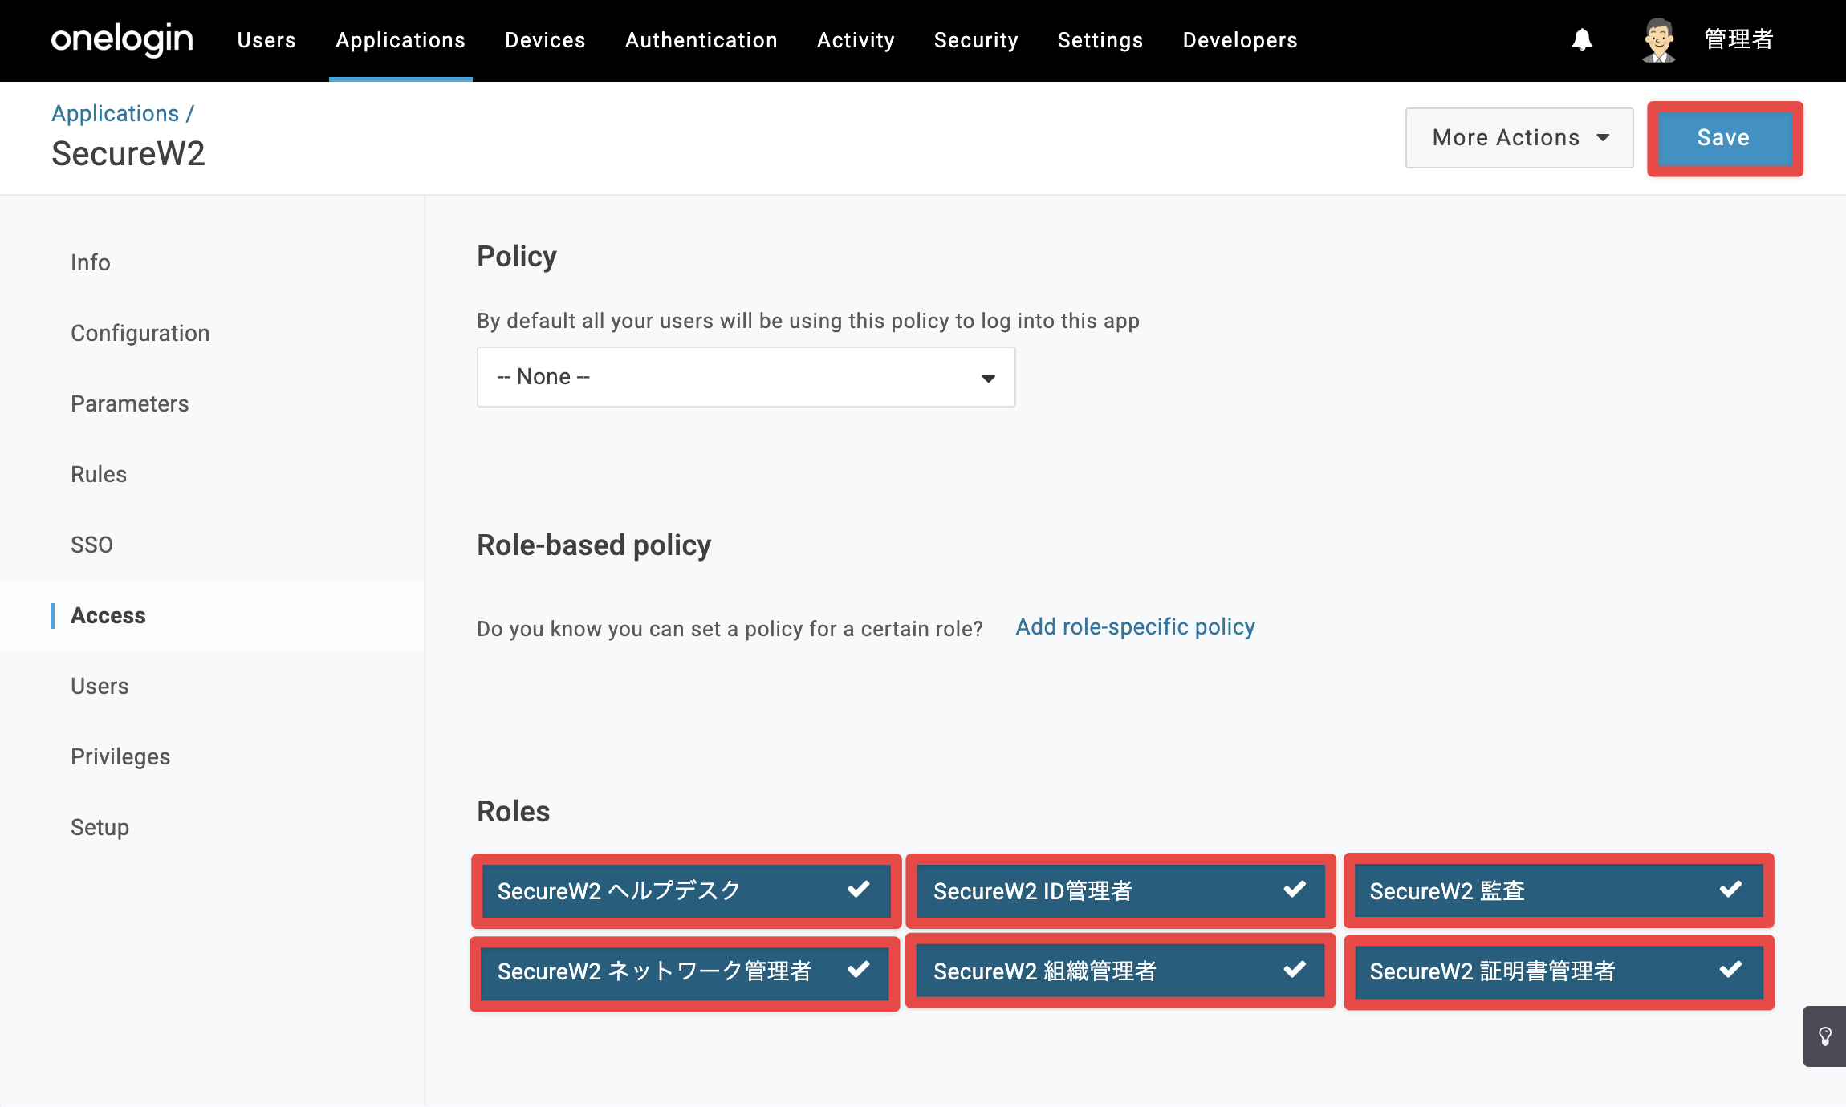Open the Activity top menu
The image size is (1846, 1107).
tap(856, 40)
